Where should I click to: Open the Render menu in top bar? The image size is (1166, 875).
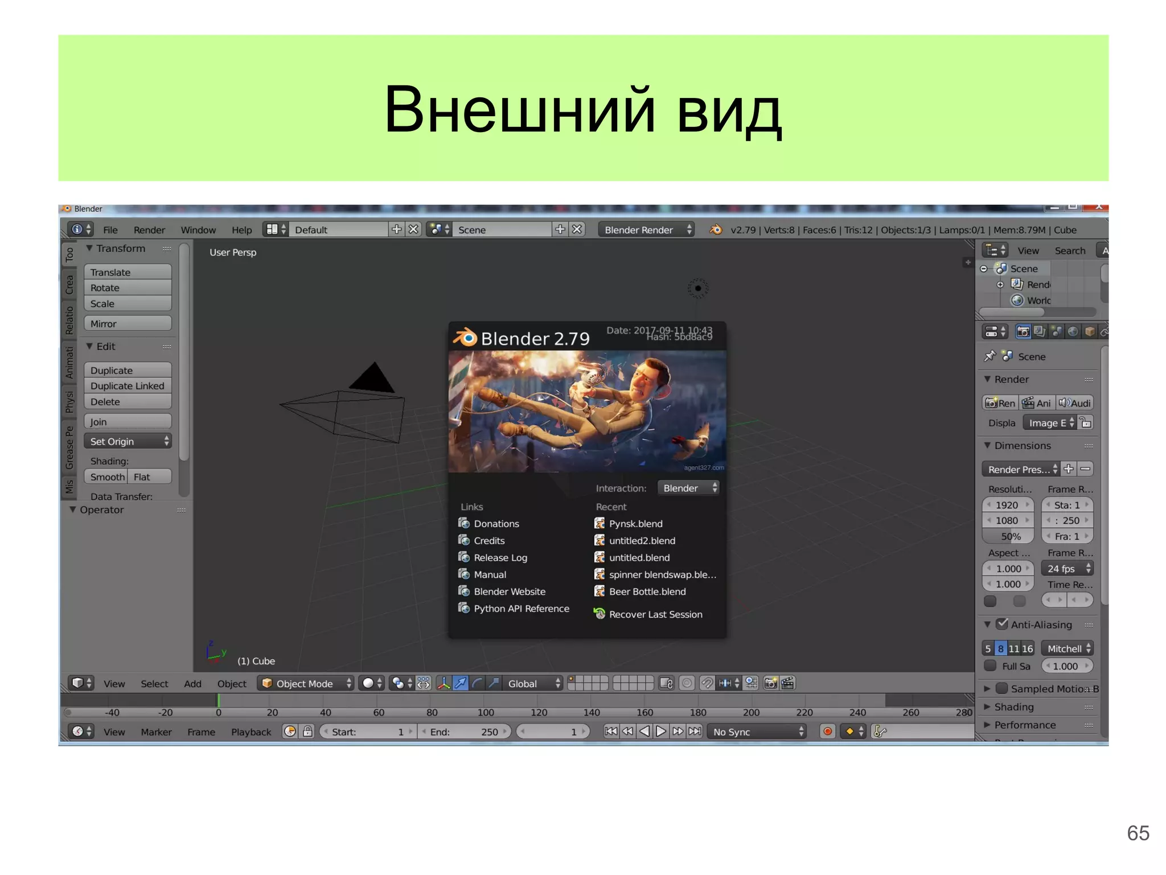point(149,229)
